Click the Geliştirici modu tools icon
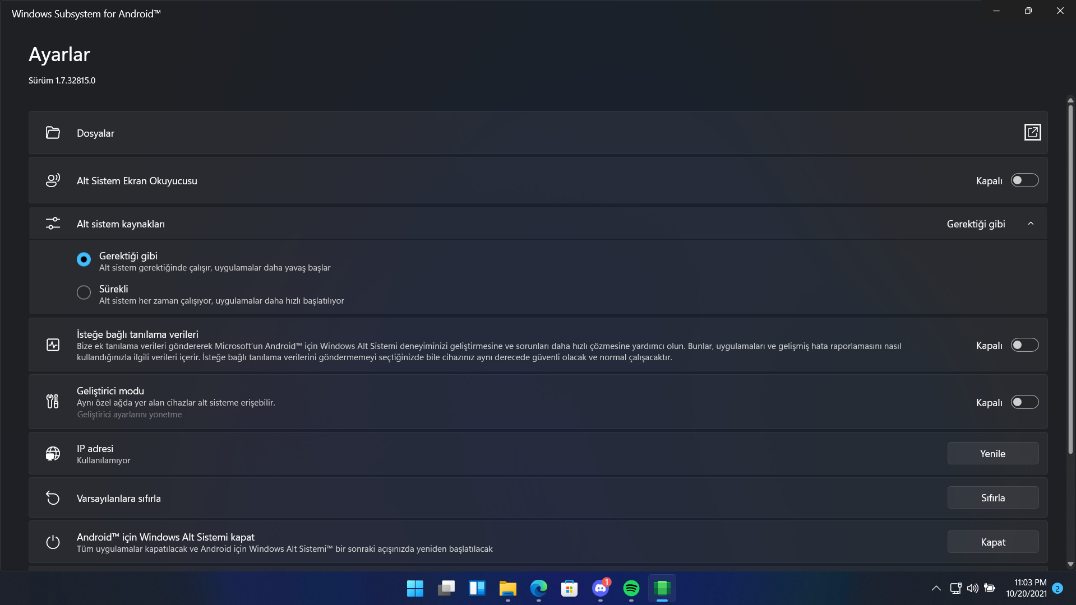Image resolution: width=1076 pixels, height=605 pixels. (53, 401)
